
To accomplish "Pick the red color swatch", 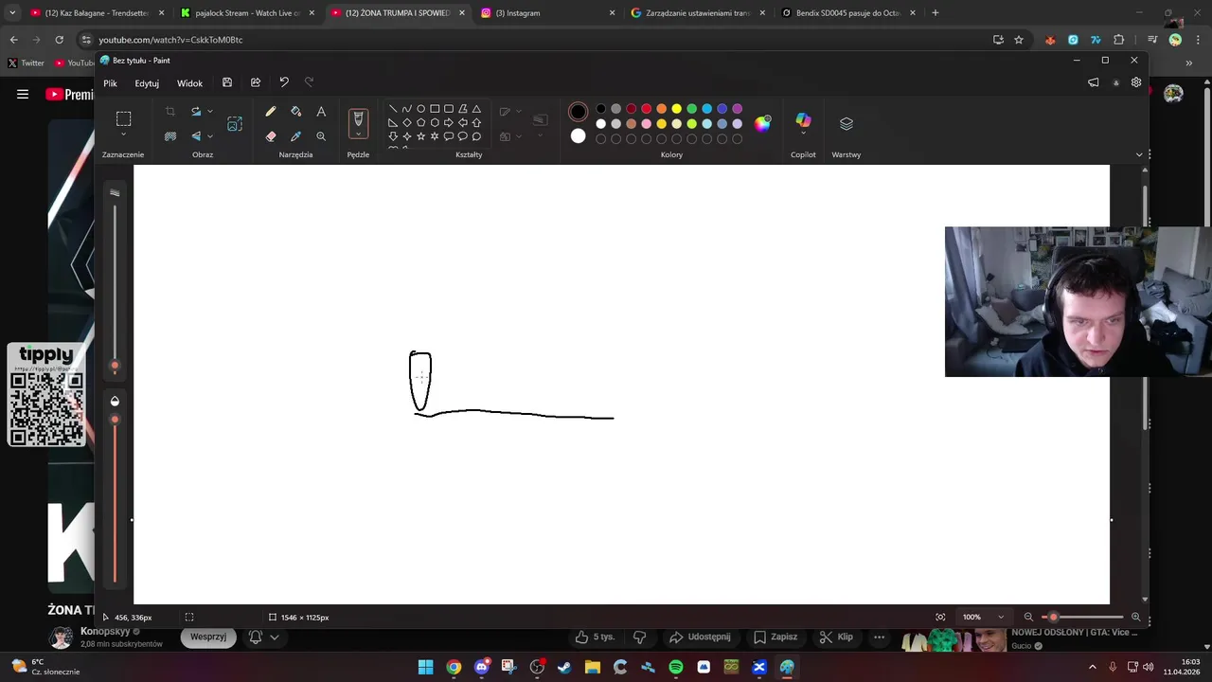I will (647, 109).
